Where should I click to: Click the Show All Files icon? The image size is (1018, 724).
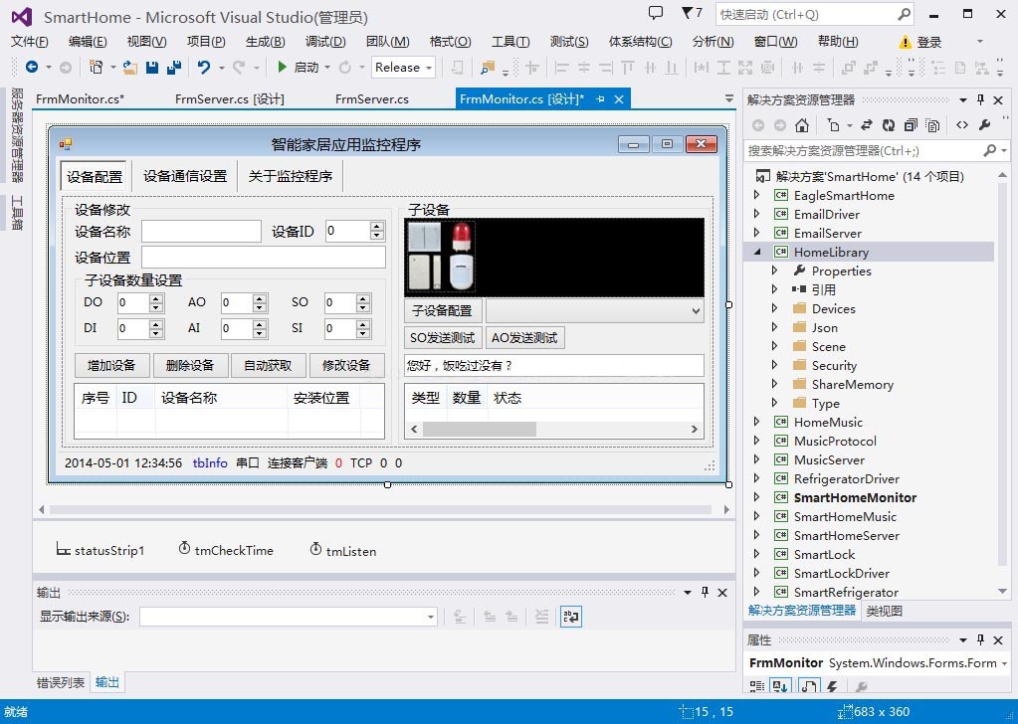click(x=933, y=125)
